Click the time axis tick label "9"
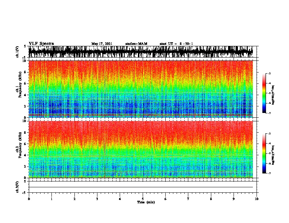289x223 pixels. 234,199
